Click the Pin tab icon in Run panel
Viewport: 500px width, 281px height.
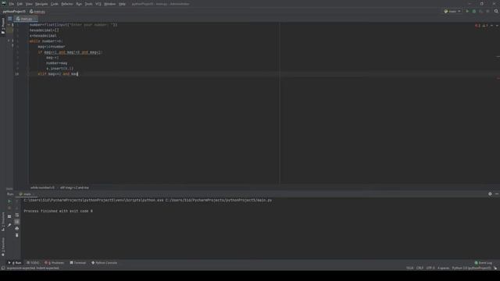pyautogui.click(x=9, y=226)
